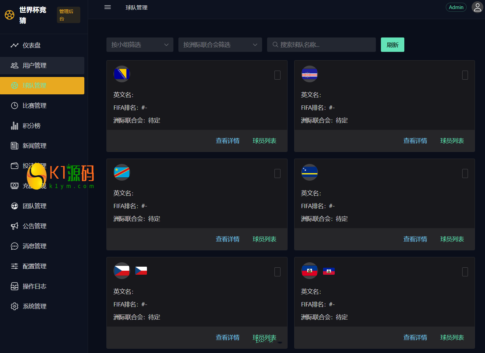Screen dimensions: 485x353
Task: Click the 搜索球队名称 search field
Action: click(321, 45)
